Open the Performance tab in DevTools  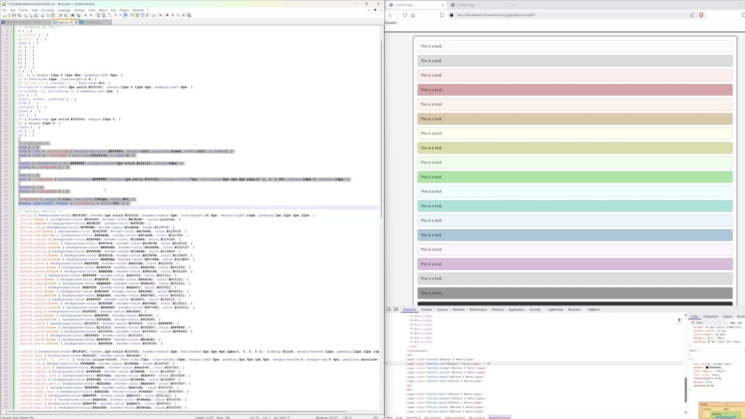478,310
